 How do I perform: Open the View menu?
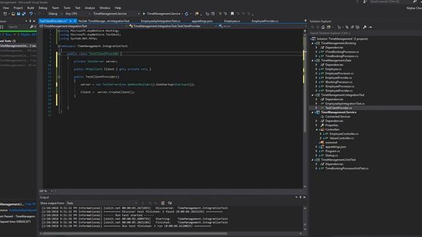[6, 8]
